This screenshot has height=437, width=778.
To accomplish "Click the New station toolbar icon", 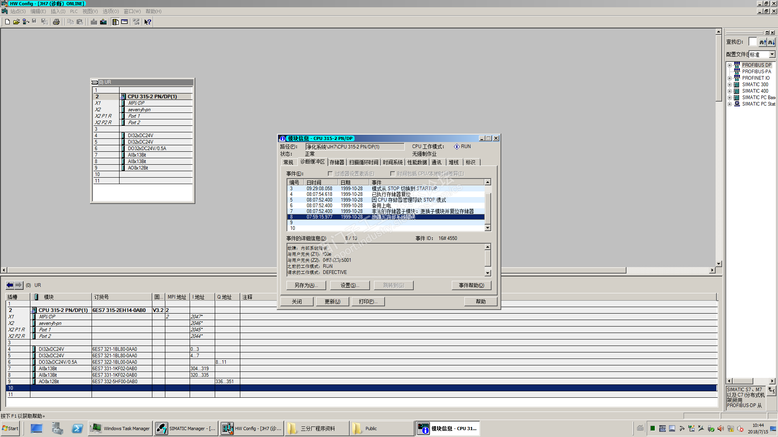I will (7, 22).
